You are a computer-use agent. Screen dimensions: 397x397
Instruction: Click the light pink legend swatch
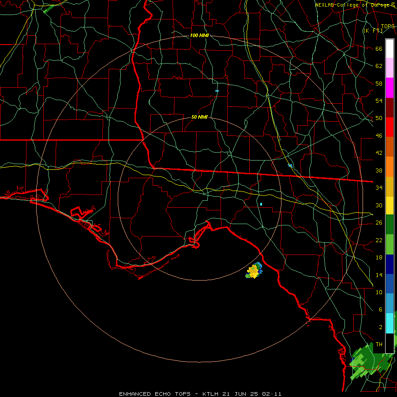pyautogui.click(x=390, y=67)
